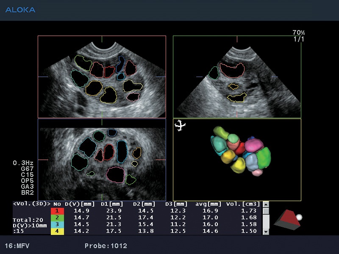Select green follicle number 2 swatch

coord(57,218)
